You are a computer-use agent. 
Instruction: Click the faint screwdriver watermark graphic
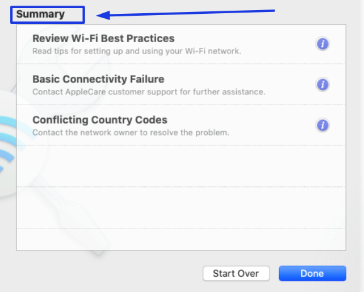(x=77, y=213)
